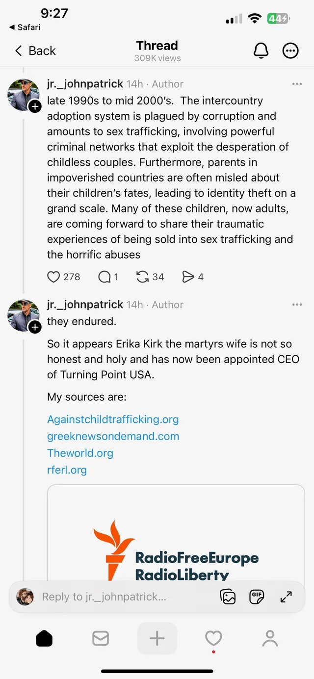Open the Againstchildtrafficking.org link
The width and height of the screenshot is (314, 679).
tap(113, 419)
